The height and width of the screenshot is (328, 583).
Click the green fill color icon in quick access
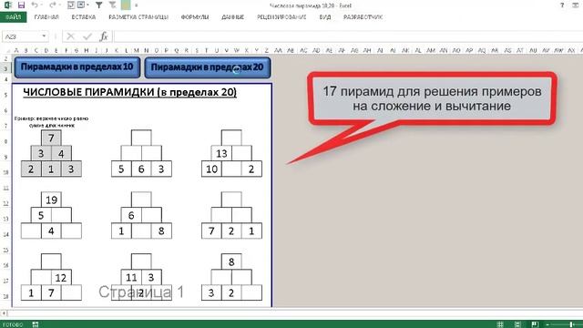coord(126,5)
